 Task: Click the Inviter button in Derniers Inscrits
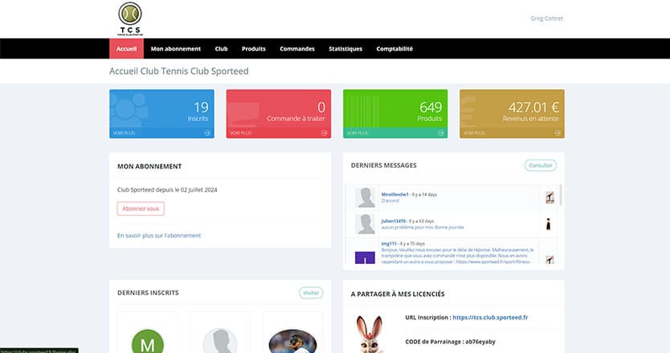click(311, 293)
